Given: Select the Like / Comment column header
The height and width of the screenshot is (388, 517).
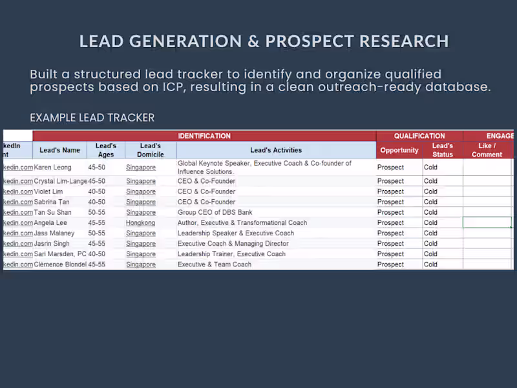Looking at the screenshot, I should (487, 150).
